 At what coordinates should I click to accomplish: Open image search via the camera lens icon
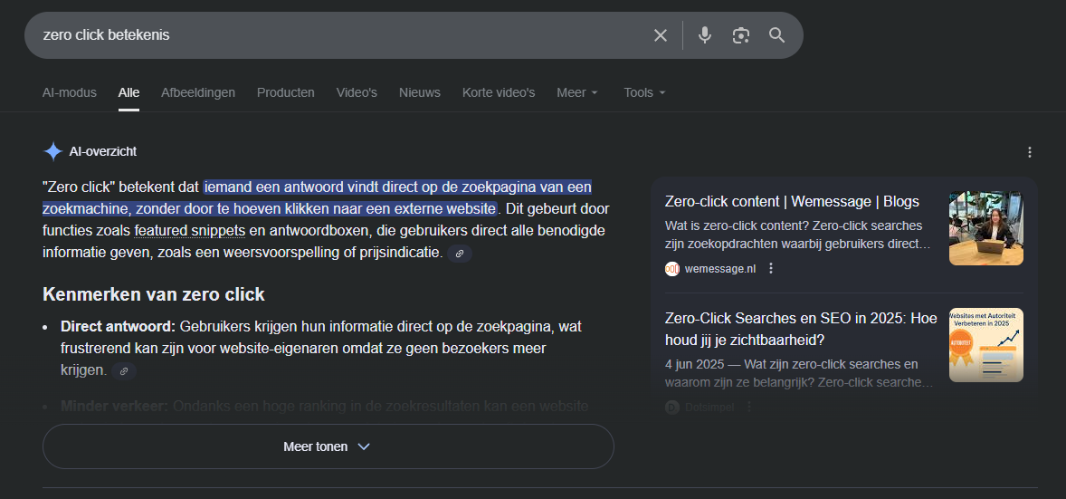coord(741,35)
